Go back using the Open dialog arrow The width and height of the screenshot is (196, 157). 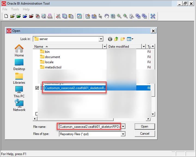[110, 39]
